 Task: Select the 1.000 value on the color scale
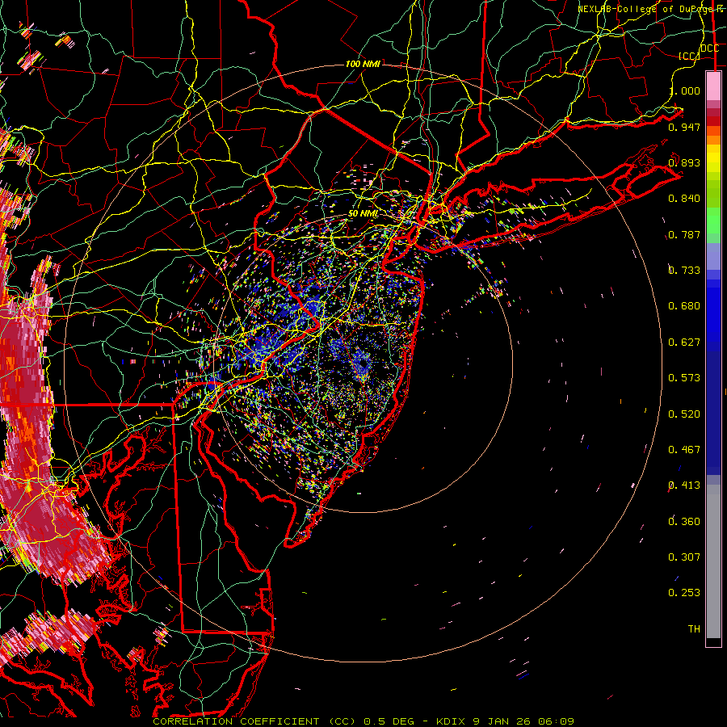pyautogui.click(x=684, y=91)
